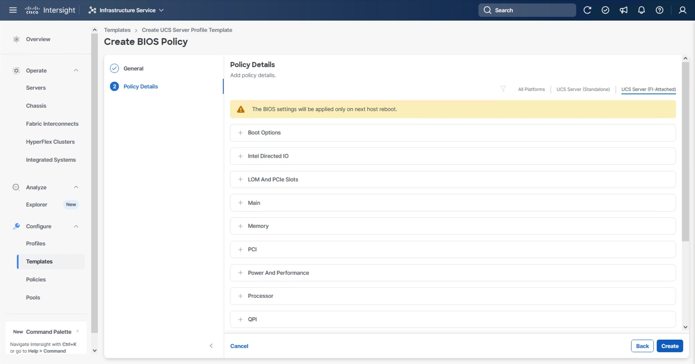Open the help question mark icon

[659, 10]
